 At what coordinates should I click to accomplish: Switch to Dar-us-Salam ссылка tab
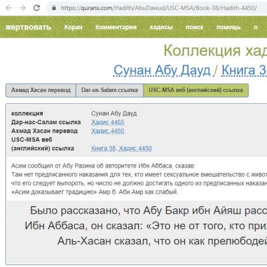[109, 90]
